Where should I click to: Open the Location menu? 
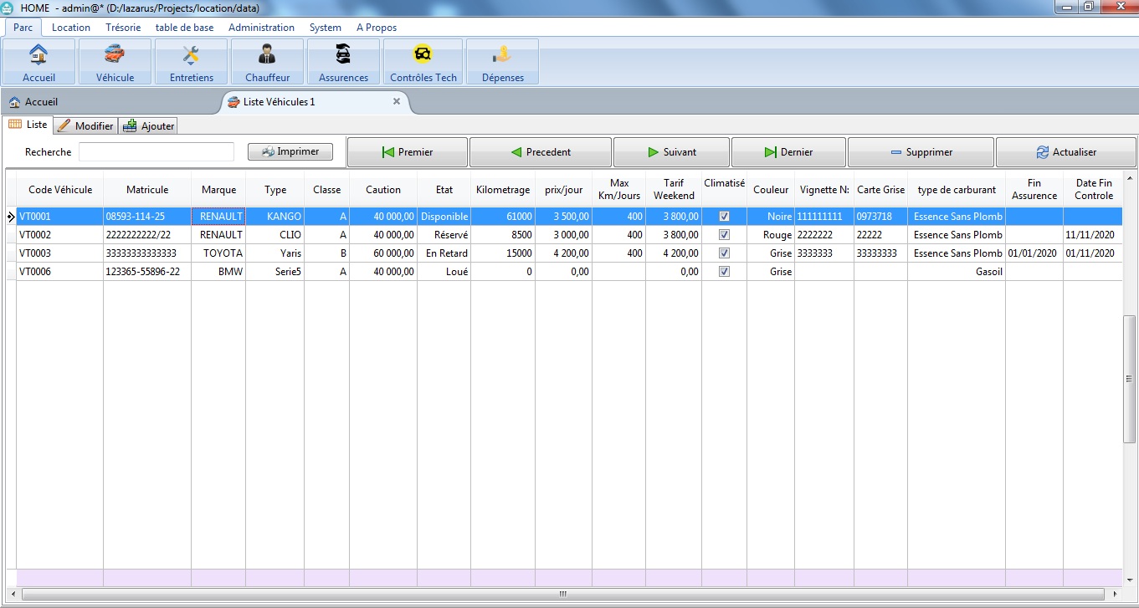[x=70, y=28]
